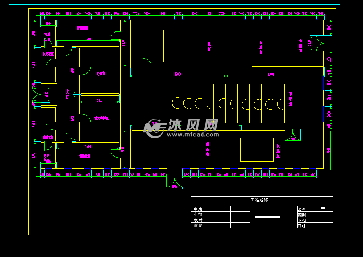Viewport: 363px width, 257px height.
Task: Select the 日期 date label
Action: (x=302, y=226)
